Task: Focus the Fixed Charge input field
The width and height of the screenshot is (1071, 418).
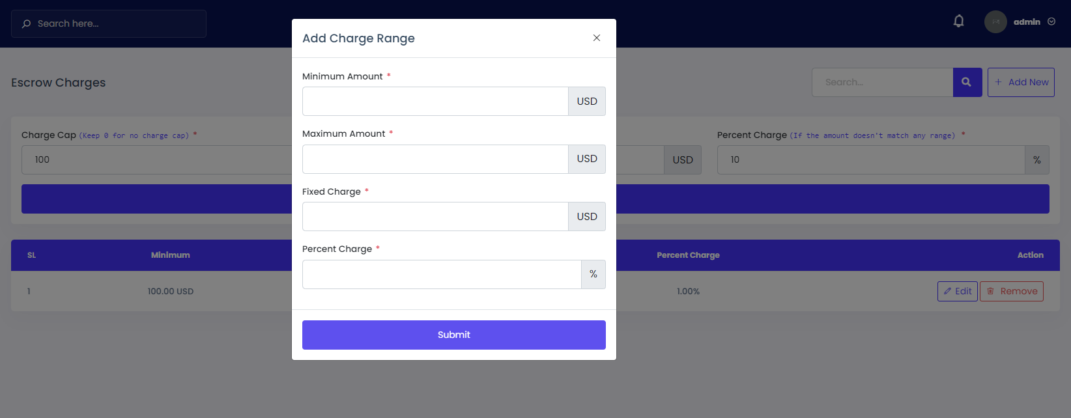Action: click(435, 217)
